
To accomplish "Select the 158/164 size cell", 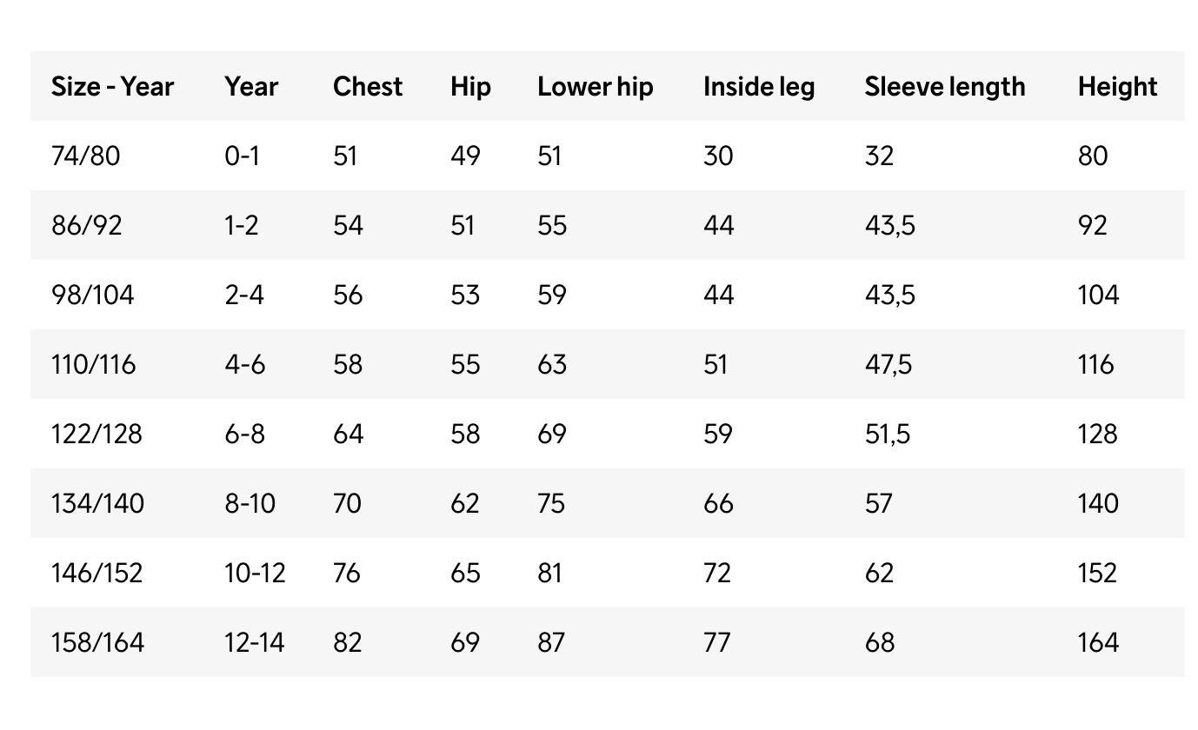I will [x=97, y=643].
